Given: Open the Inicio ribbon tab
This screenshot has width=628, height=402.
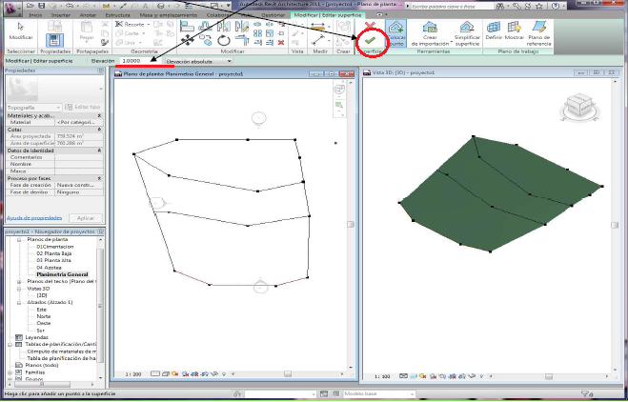Looking at the screenshot, I should point(35,15).
